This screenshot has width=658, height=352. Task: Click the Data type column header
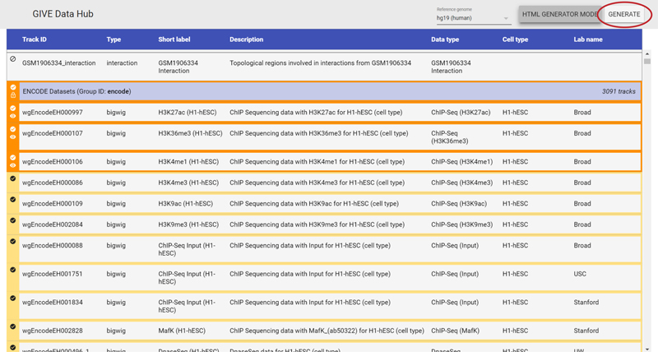point(445,39)
